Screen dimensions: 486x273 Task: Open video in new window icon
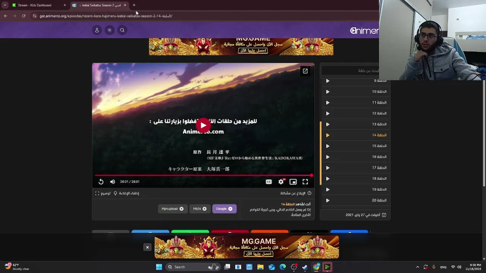pyautogui.click(x=305, y=71)
